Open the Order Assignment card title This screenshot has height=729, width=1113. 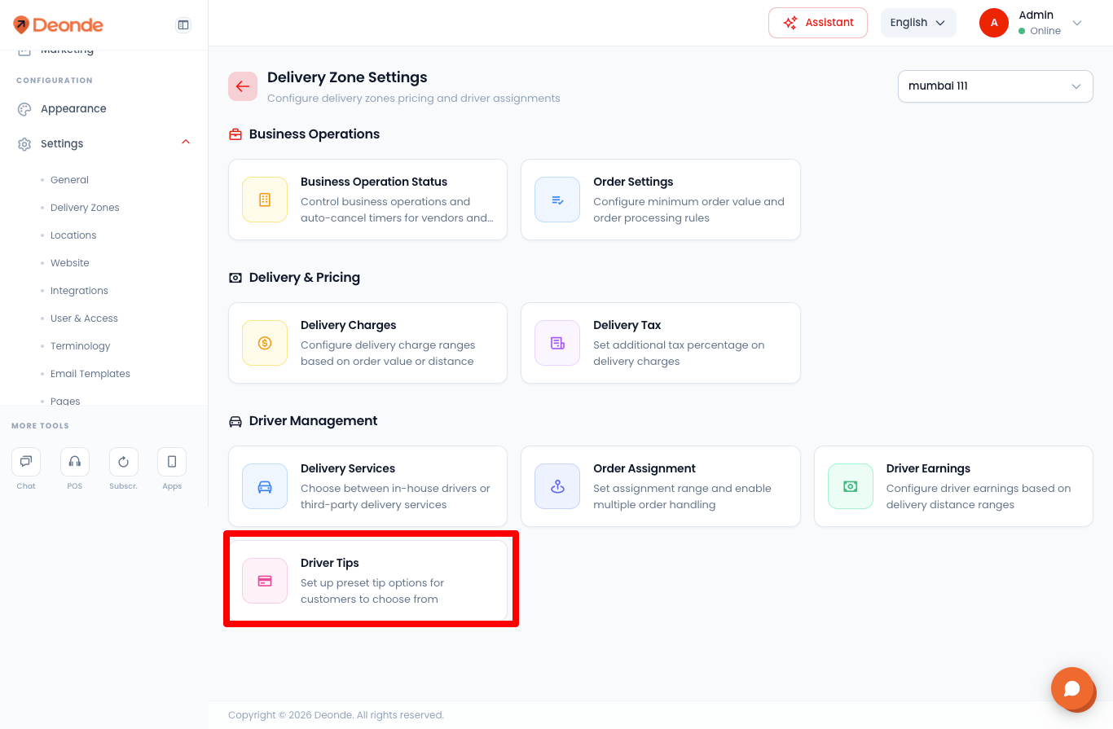pyautogui.click(x=644, y=468)
